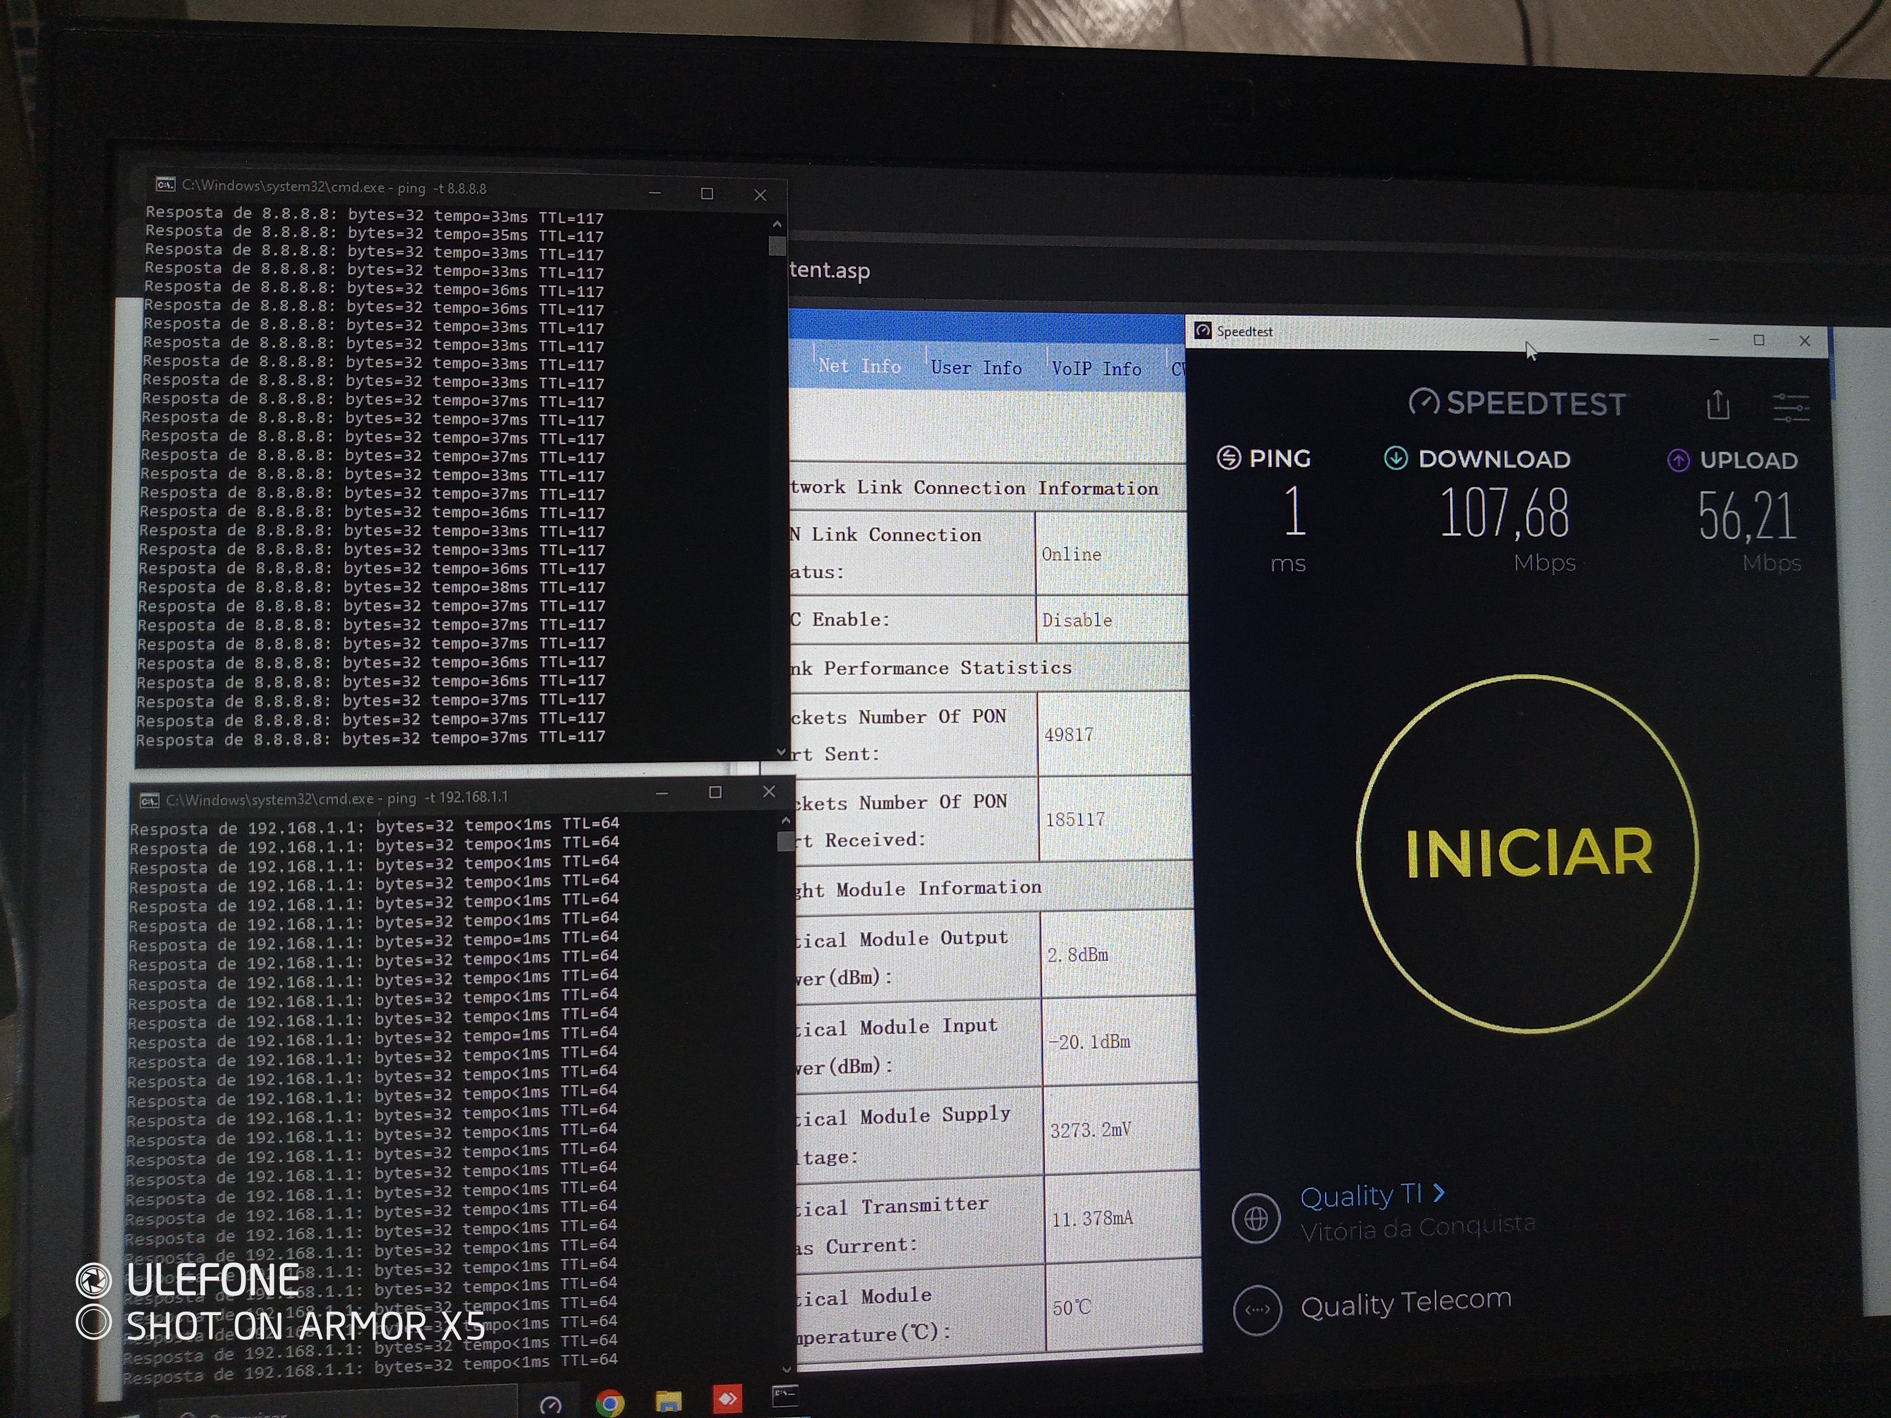Image resolution: width=1891 pixels, height=1418 pixels.
Task: Open Google Chrome from the taskbar
Action: pos(609,1404)
